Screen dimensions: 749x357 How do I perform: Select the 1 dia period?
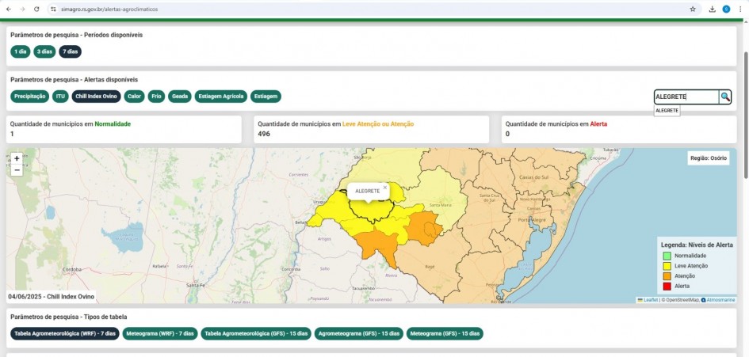21,51
